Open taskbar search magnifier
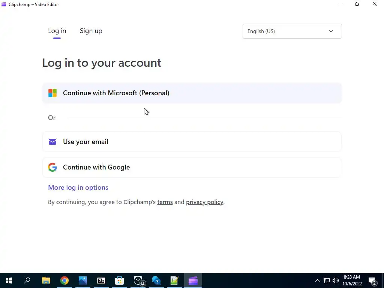The image size is (384, 288). pyautogui.click(x=27, y=280)
